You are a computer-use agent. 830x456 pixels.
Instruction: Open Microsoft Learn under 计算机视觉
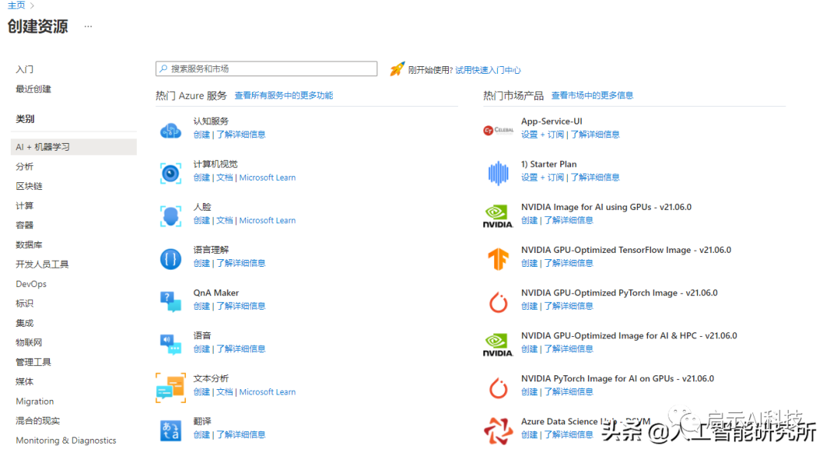[267, 178]
